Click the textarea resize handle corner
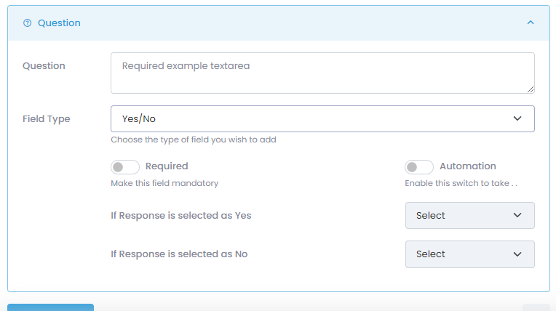This screenshot has width=556, height=311. (531, 89)
